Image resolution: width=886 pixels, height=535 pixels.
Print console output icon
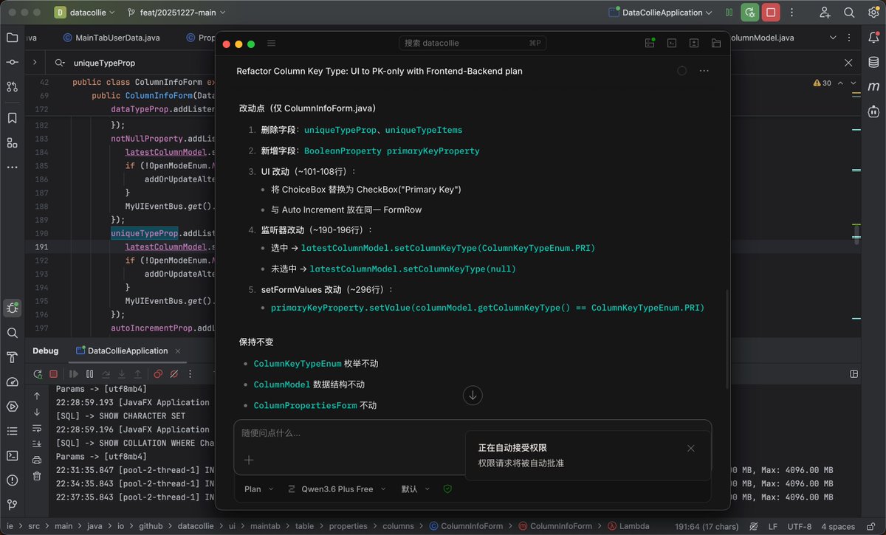tap(37, 460)
